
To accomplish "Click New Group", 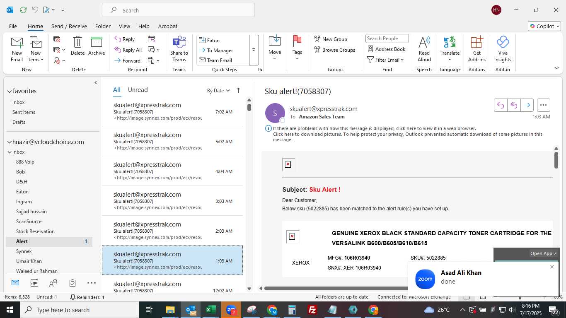I will point(331,39).
